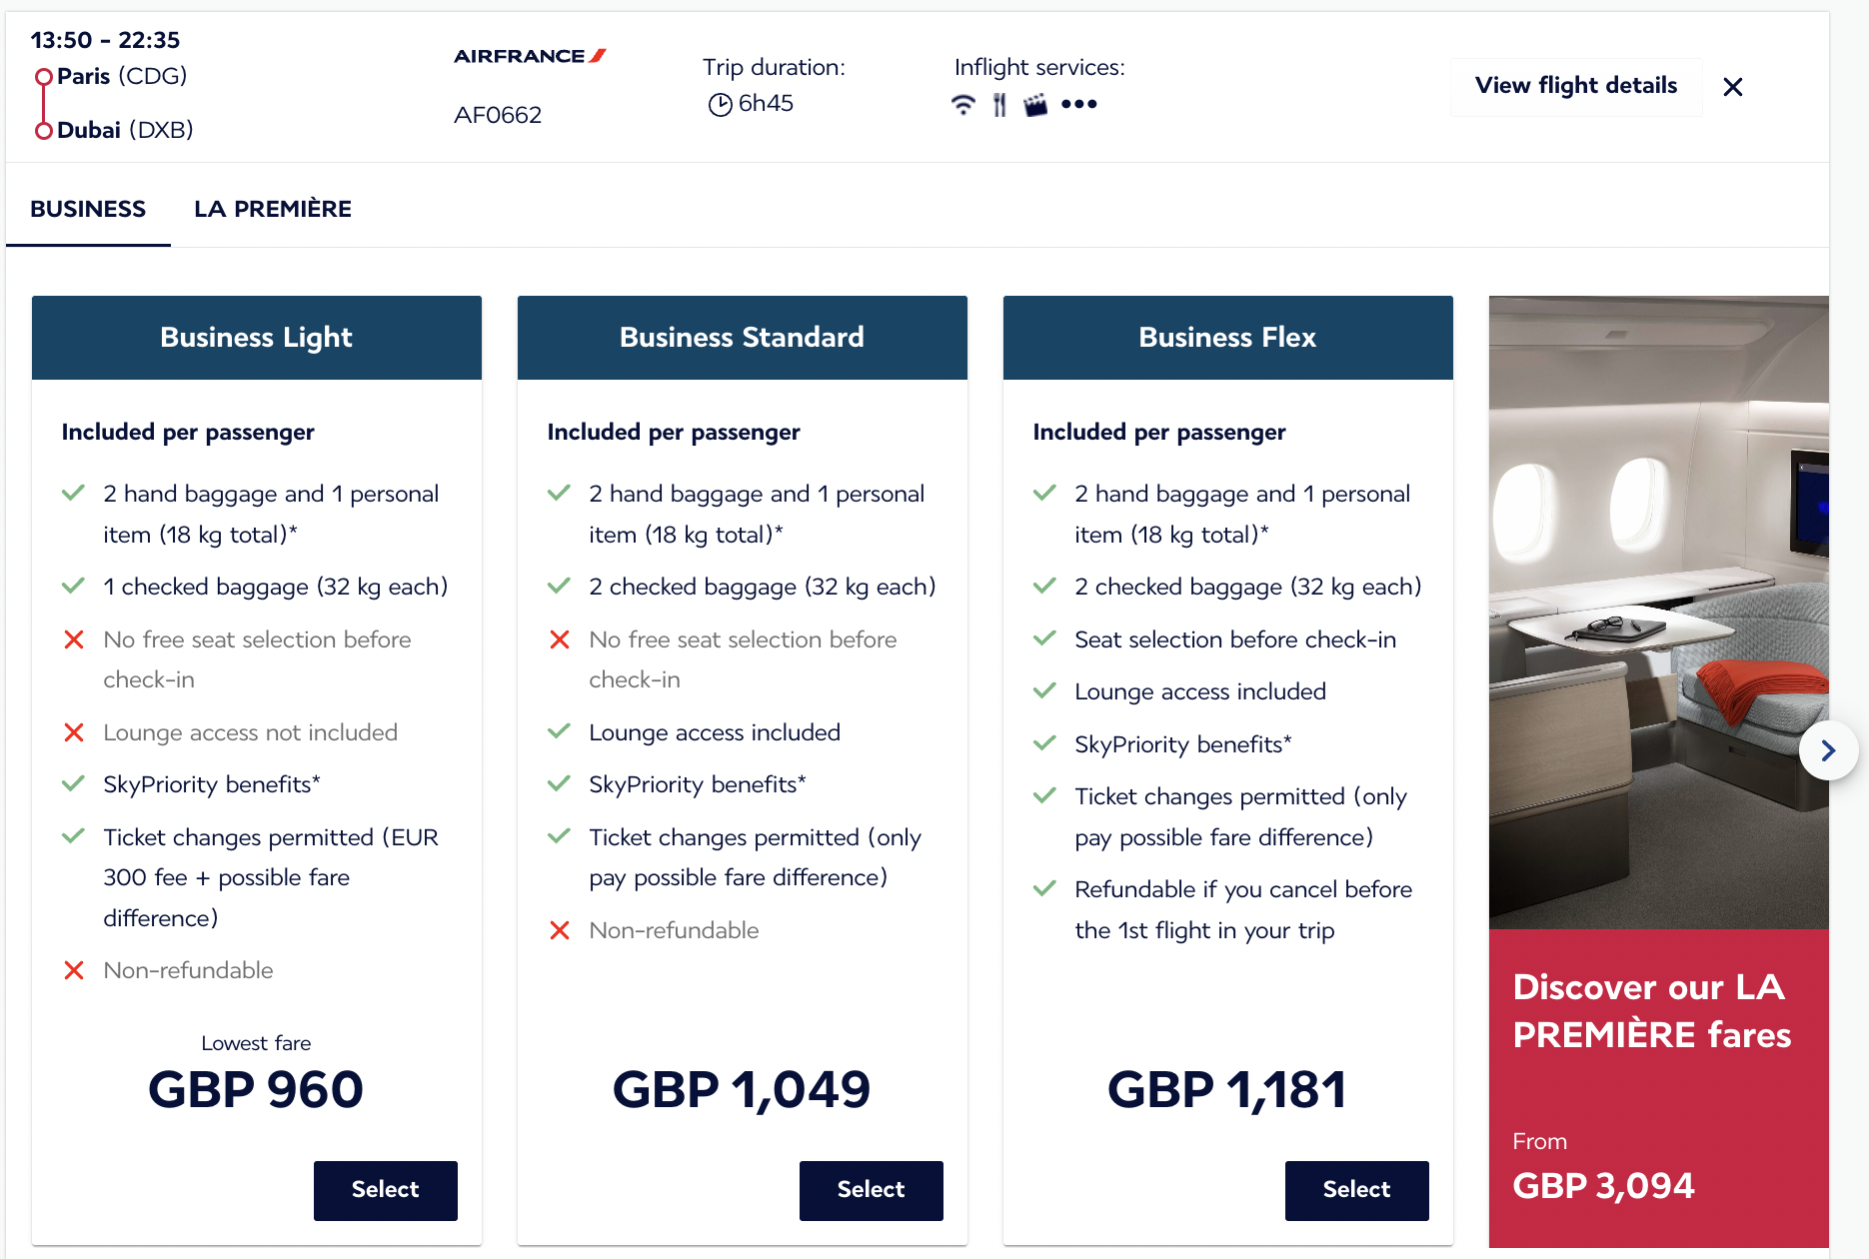This screenshot has height=1259, width=1869.
Task: Switch to the LA PREMIÈRE tab
Action: pyautogui.click(x=272, y=208)
